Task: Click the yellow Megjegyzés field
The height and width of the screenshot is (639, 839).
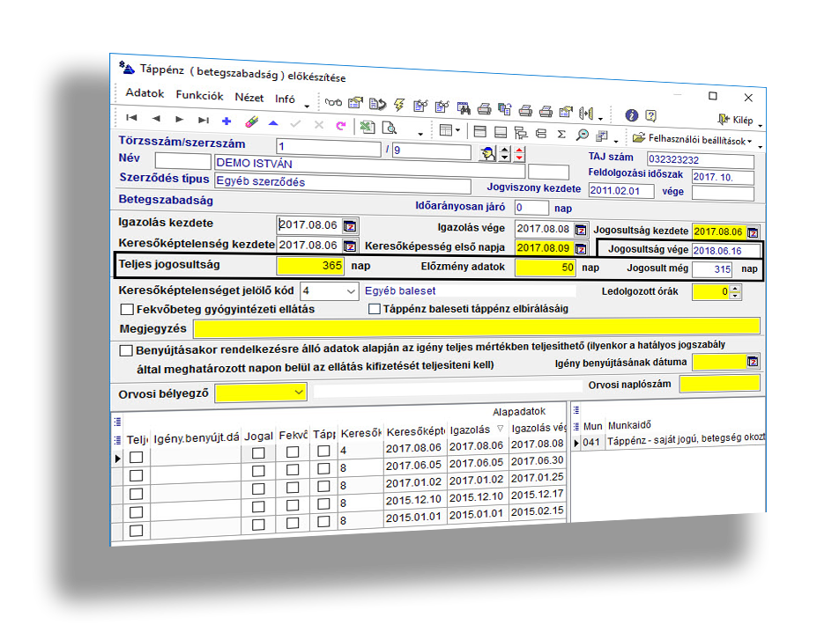Action: pos(477,327)
